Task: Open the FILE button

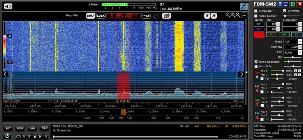Action: (44, 128)
